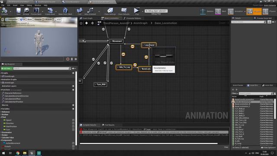Toggle visibility of StartPosition variable
This screenshot has height=156, width=277.
pyautogui.click(x=73, y=127)
